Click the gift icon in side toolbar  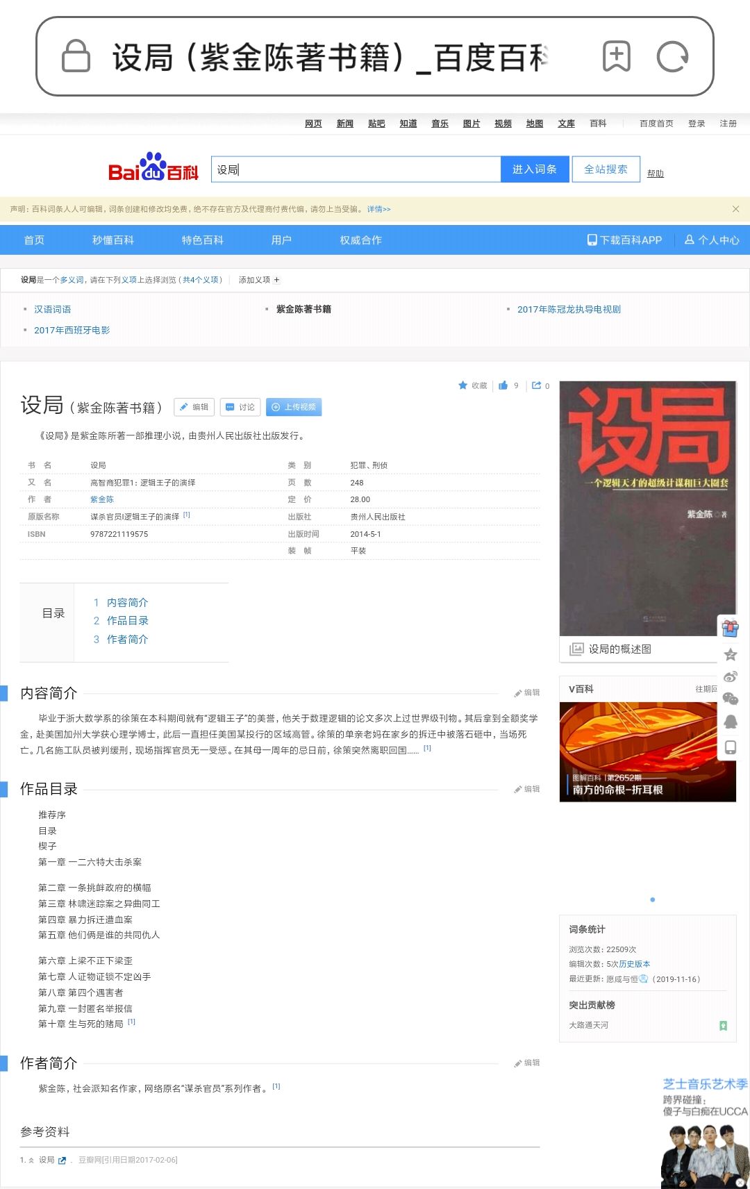click(x=730, y=629)
